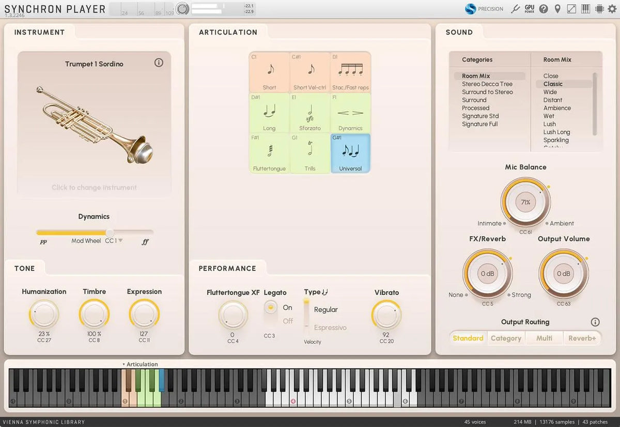Open the Mod Wheel CC 1 dropdown
The height and width of the screenshot is (427, 620).
120,241
